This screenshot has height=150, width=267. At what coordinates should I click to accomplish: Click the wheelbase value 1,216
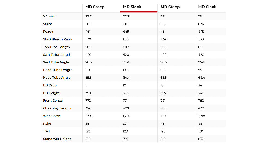[x=164, y=116]
